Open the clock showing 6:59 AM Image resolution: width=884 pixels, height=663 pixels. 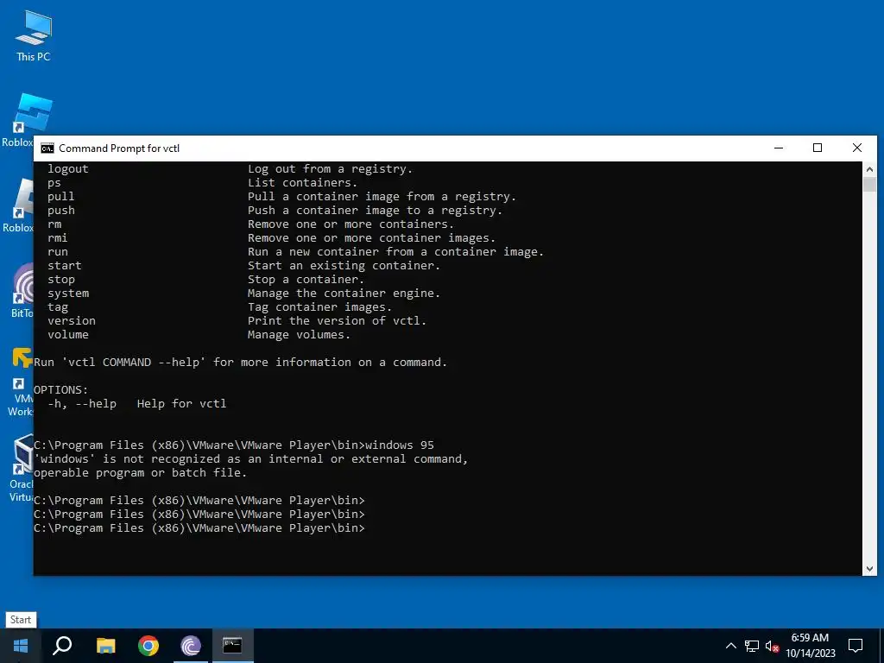pyautogui.click(x=810, y=646)
